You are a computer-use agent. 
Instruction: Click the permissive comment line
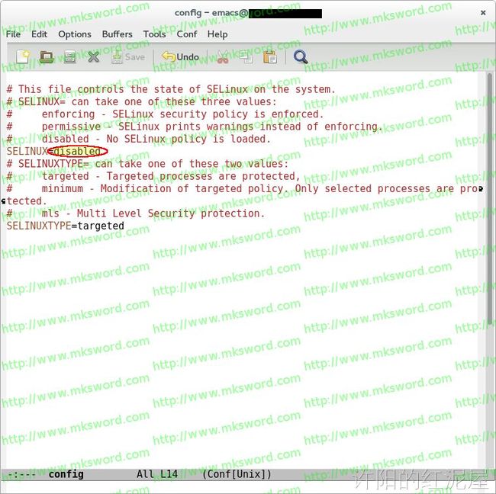click(195, 127)
